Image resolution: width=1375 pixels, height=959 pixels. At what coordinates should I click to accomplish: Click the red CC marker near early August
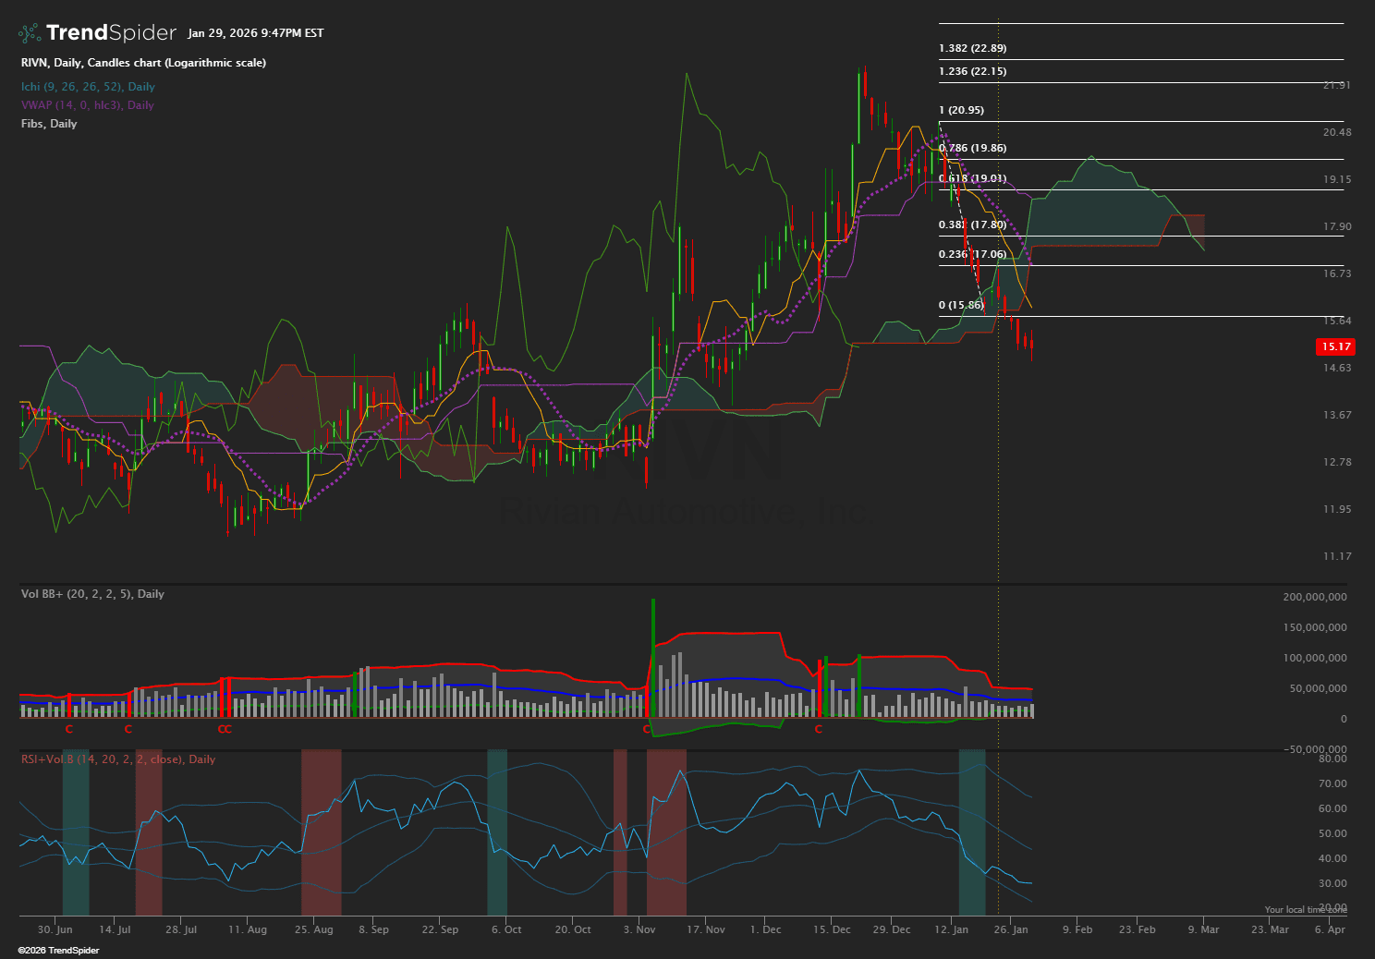[x=225, y=730]
